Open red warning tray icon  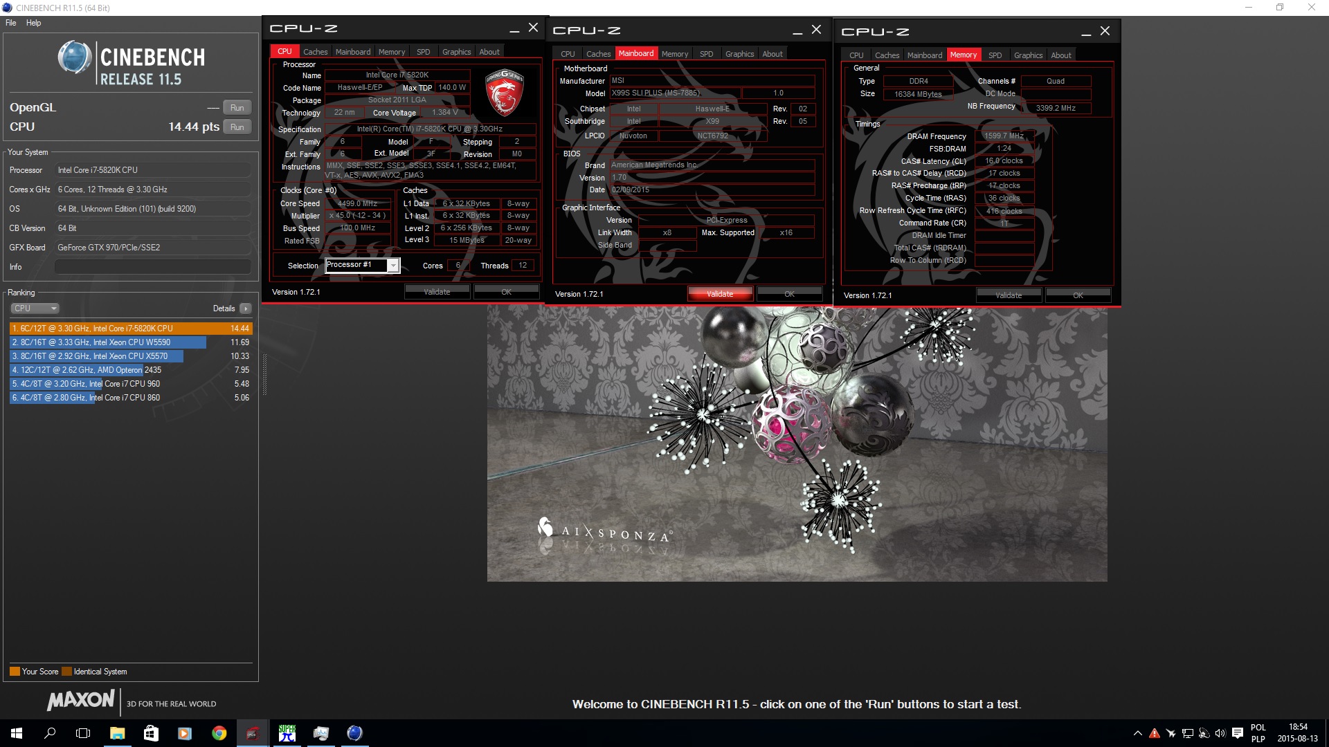tap(1154, 733)
